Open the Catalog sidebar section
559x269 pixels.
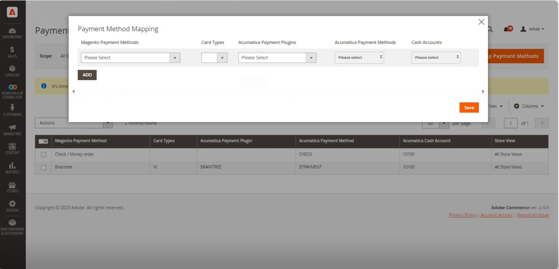12,71
